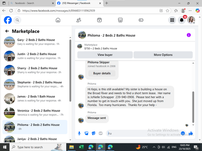This screenshot has height=151, width=202.
Task: Close the 'facebook - Search' tab
Action: [53, 3]
